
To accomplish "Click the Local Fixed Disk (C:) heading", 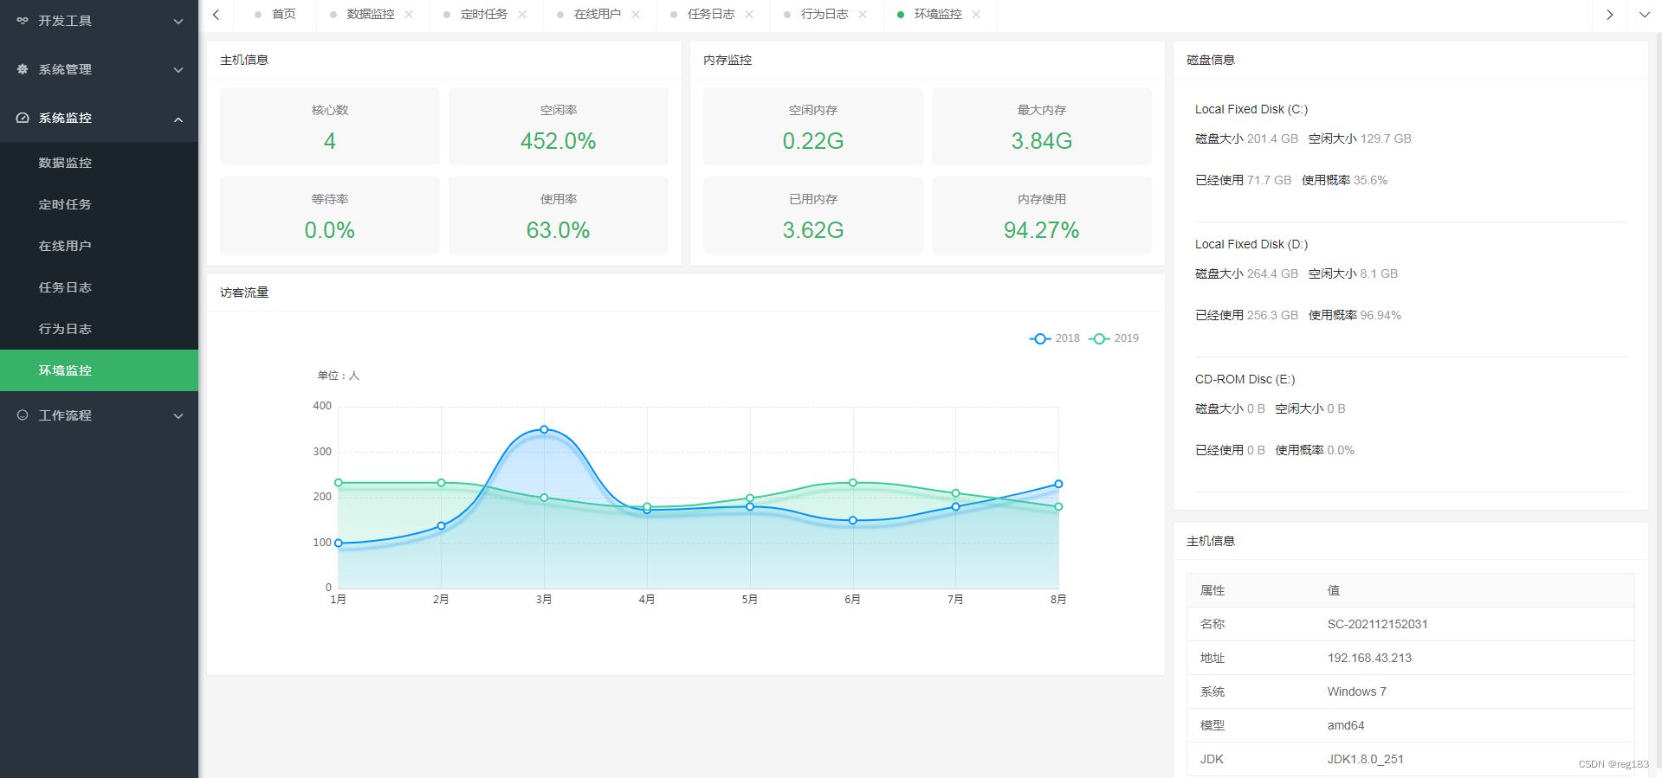I will click(x=1251, y=109).
